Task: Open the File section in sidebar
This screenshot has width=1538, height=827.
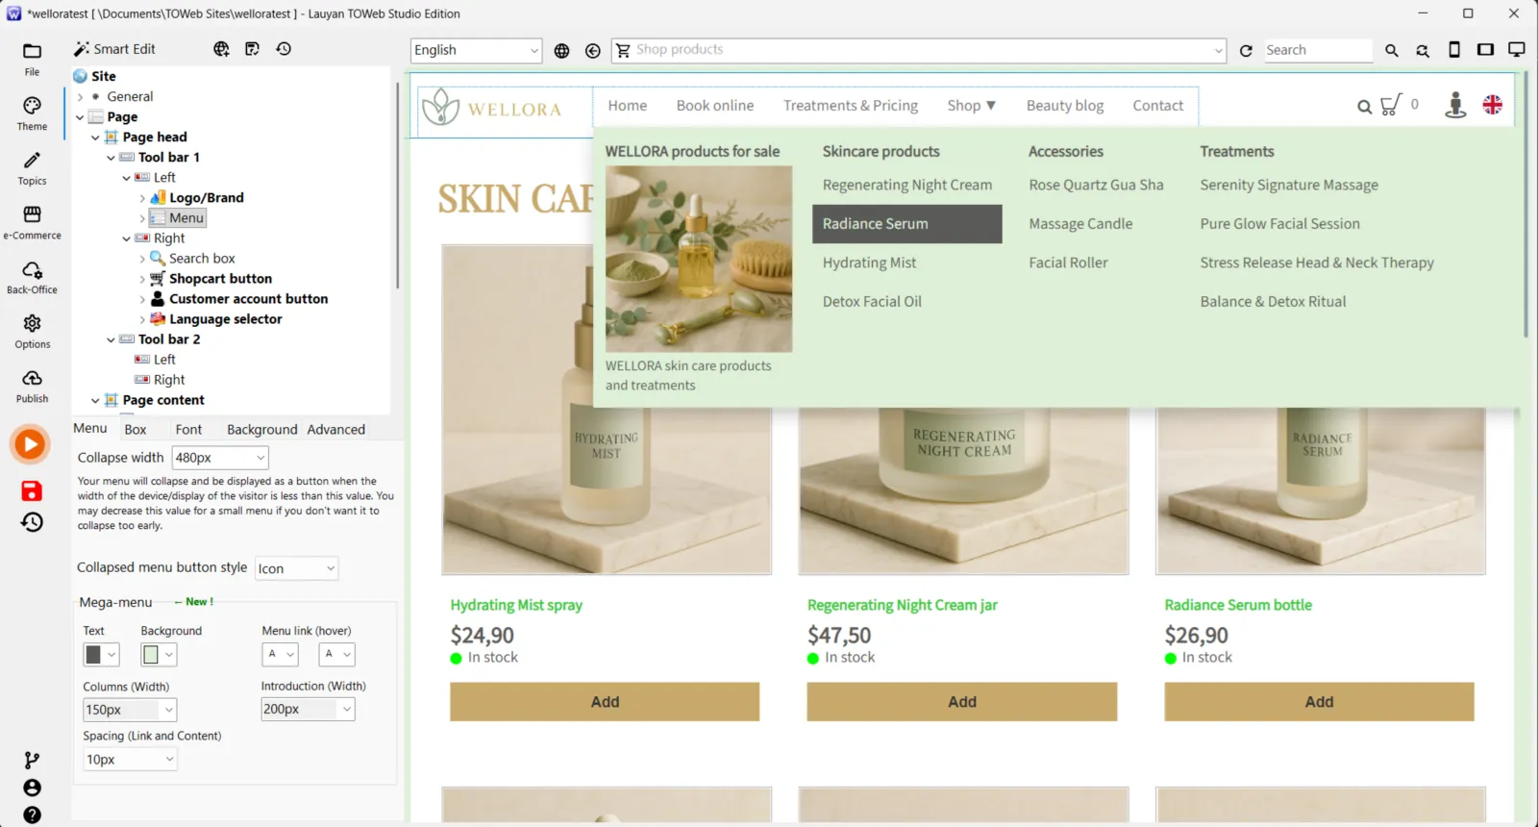Action: (x=32, y=59)
